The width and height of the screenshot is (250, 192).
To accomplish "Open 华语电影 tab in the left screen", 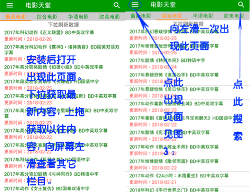I will click(78, 17).
